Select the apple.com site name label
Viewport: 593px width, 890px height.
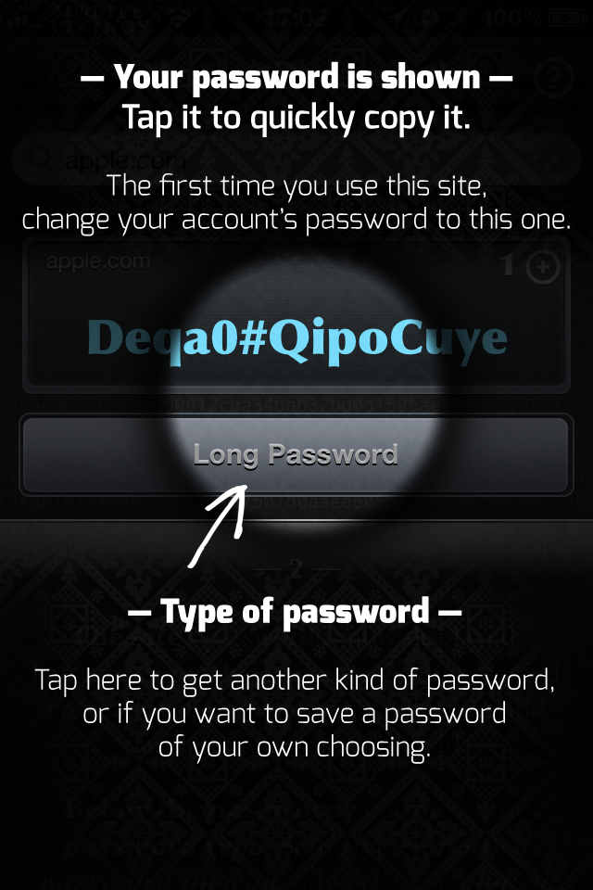pyautogui.click(x=98, y=261)
